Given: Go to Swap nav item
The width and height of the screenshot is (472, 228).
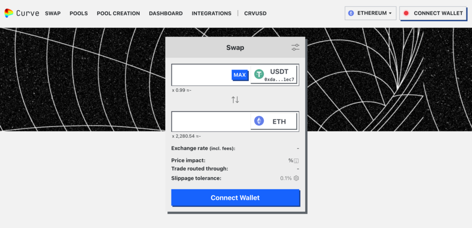Looking at the screenshot, I should pyautogui.click(x=53, y=13).
